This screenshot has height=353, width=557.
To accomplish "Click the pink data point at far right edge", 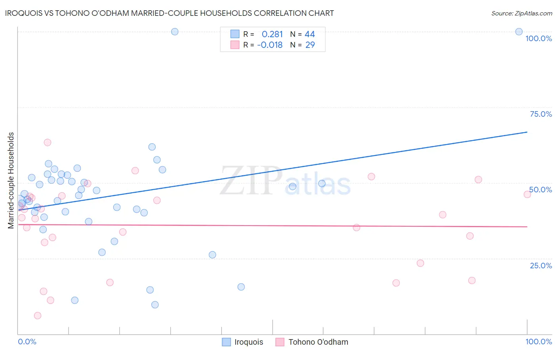I will coord(527,194).
